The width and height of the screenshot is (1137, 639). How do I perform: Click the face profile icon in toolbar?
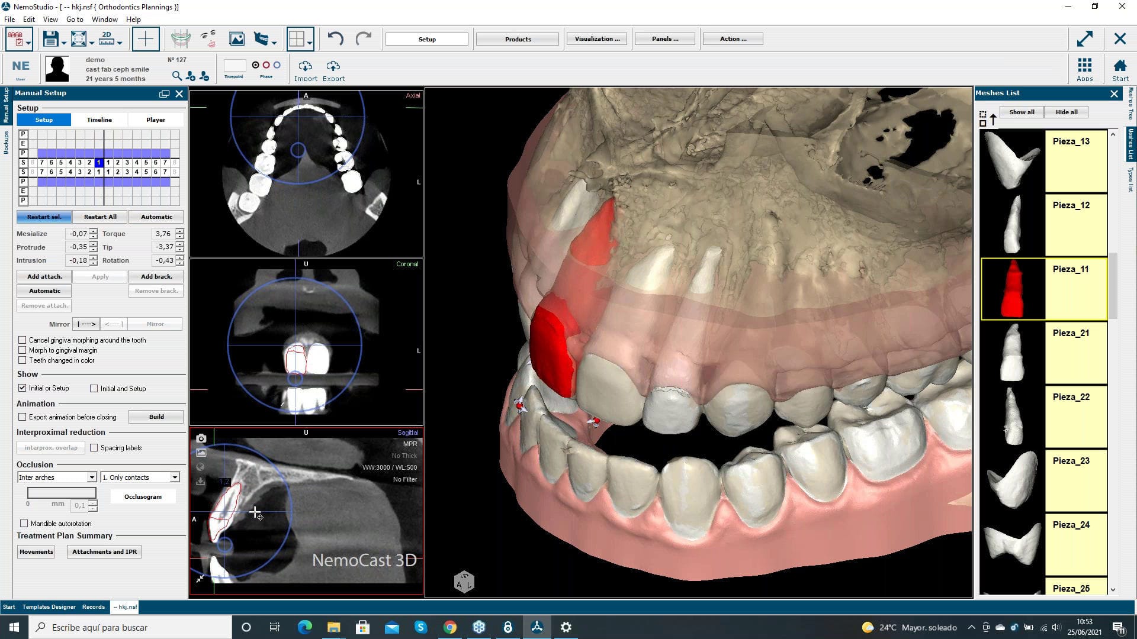click(208, 39)
